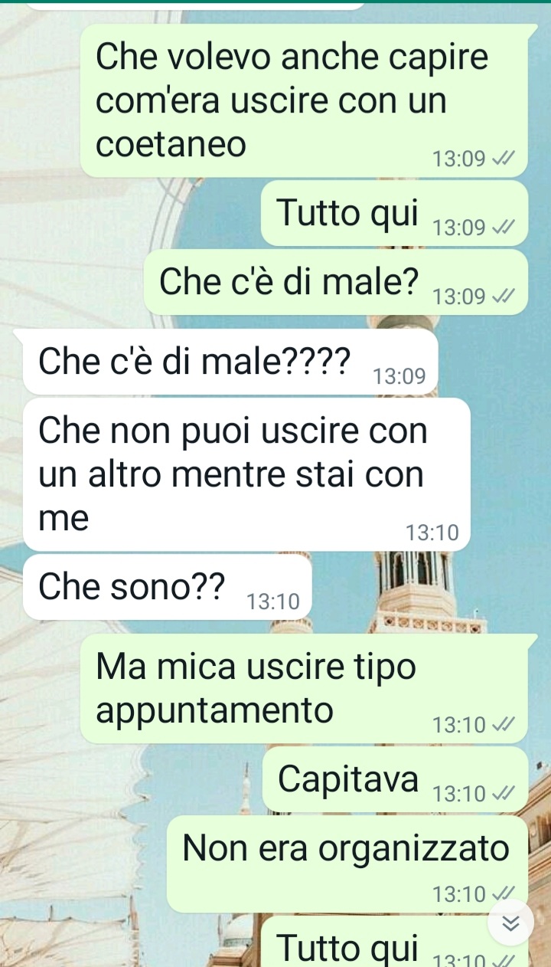
Task: Tap checkmarks on 'Ma mica uscire tipo appuntamento'
Action: click(x=503, y=724)
